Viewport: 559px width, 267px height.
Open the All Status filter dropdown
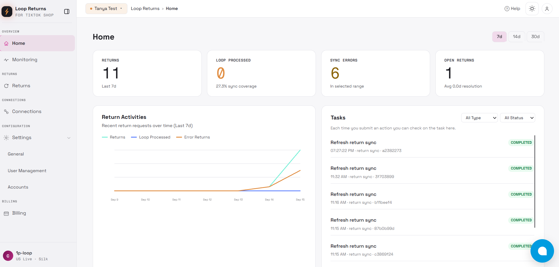point(518,118)
